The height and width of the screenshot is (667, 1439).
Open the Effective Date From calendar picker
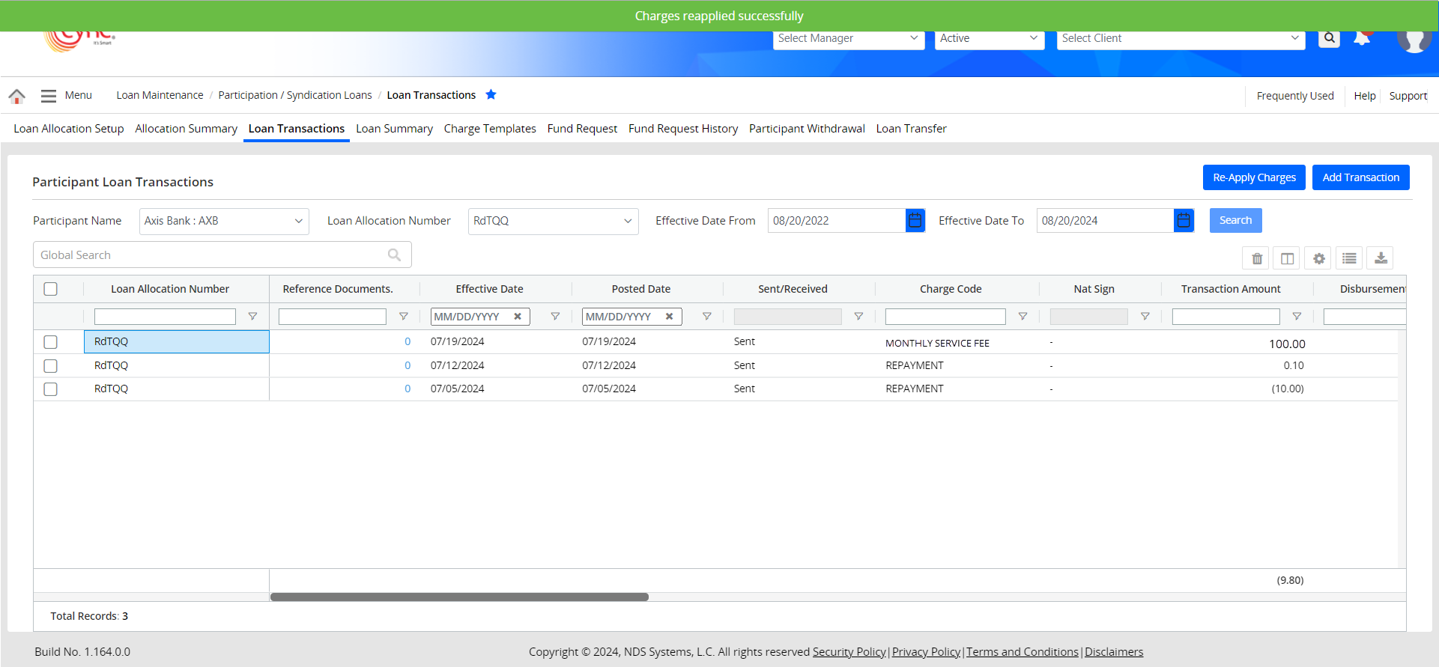(x=915, y=220)
